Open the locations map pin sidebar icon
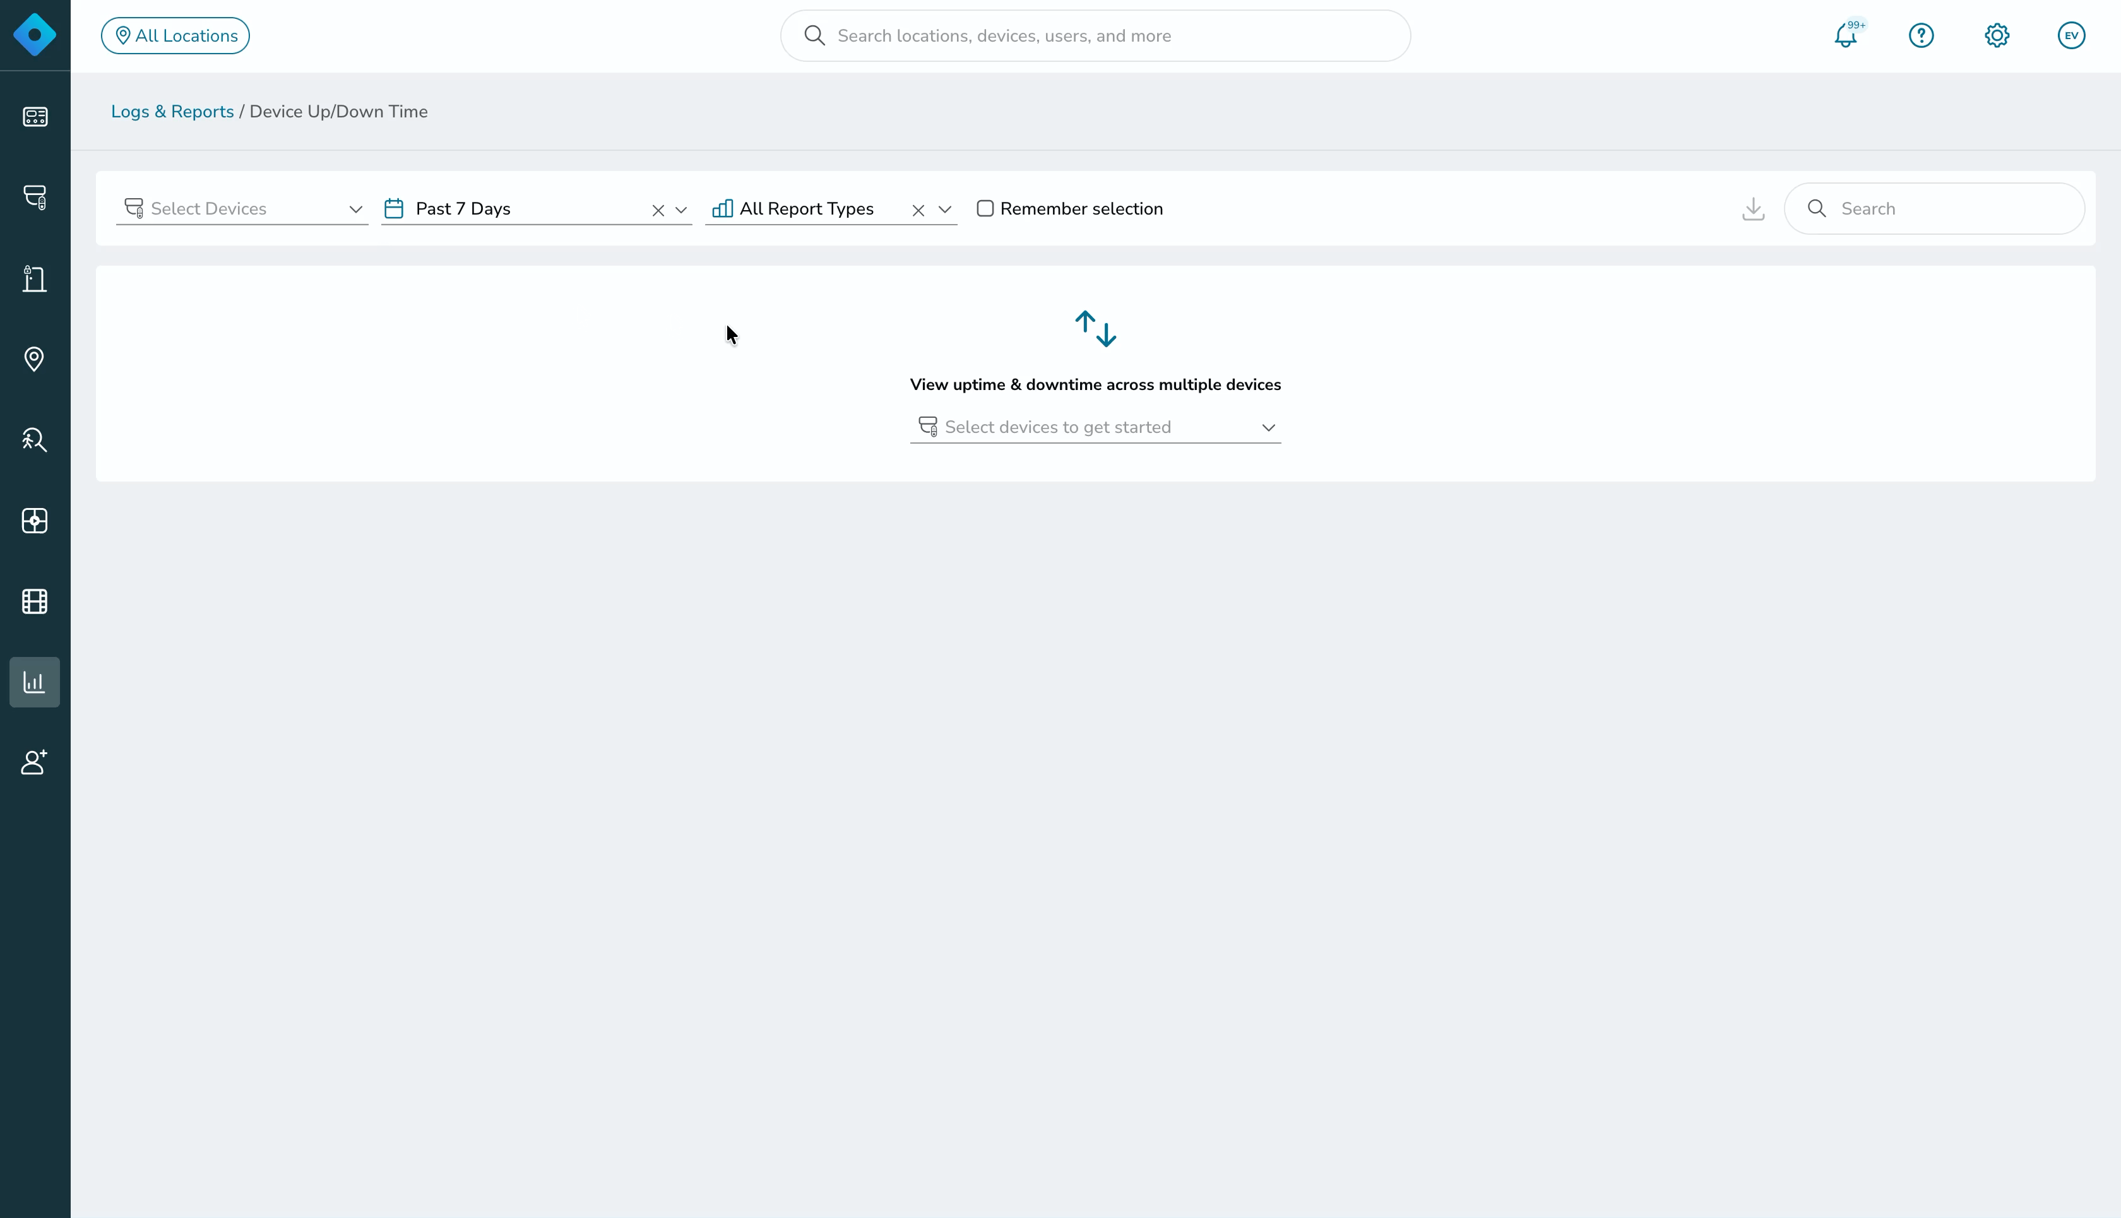 34,359
